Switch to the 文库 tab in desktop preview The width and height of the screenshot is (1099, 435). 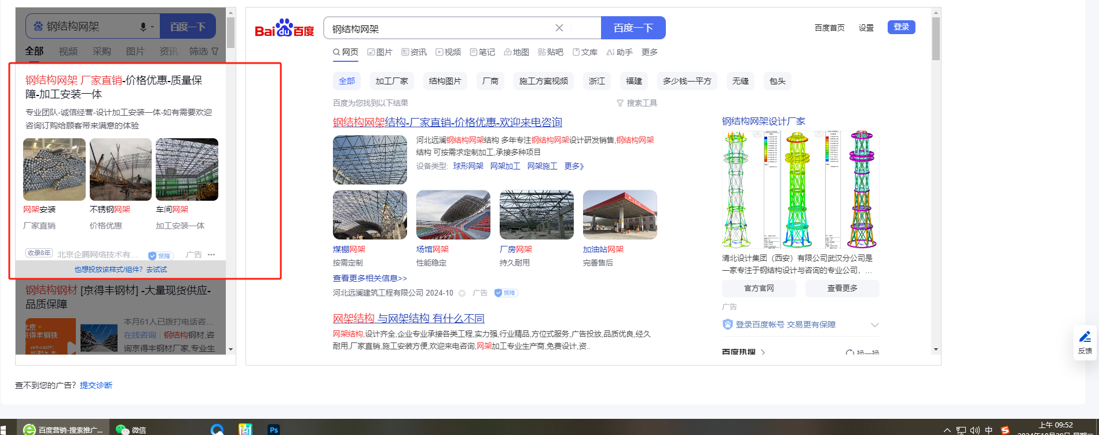[585, 52]
